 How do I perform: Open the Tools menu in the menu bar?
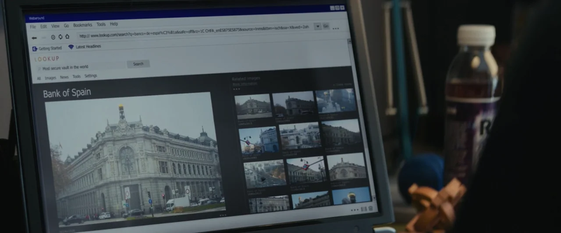click(x=101, y=24)
